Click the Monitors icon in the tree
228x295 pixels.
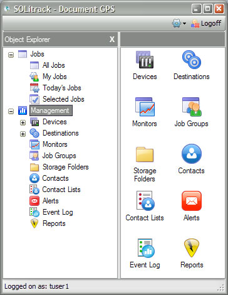tap(34, 144)
